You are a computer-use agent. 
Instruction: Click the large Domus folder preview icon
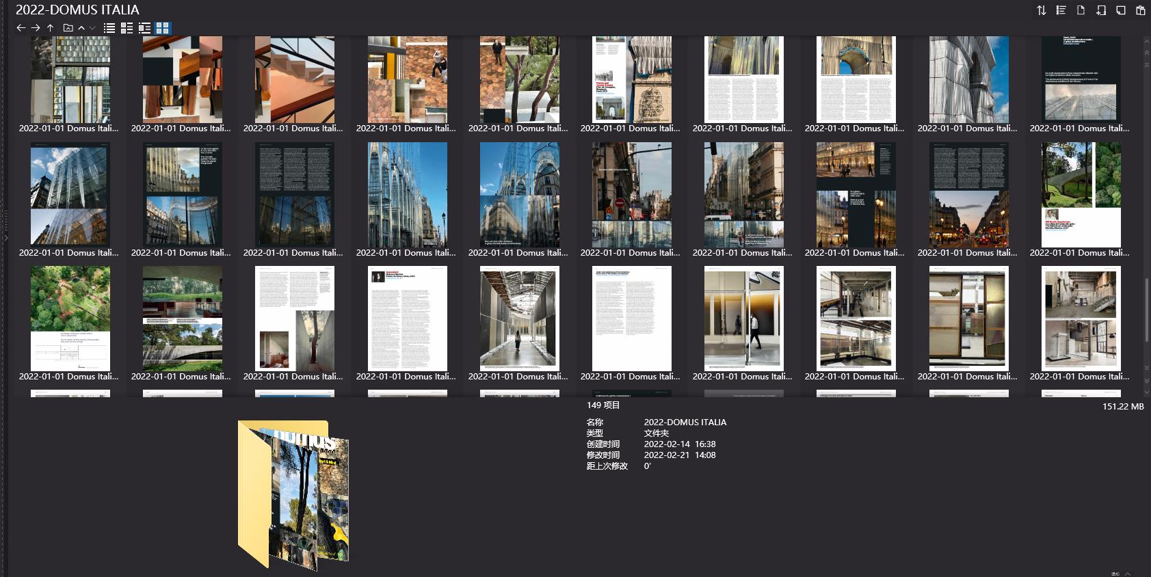[x=294, y=494]
